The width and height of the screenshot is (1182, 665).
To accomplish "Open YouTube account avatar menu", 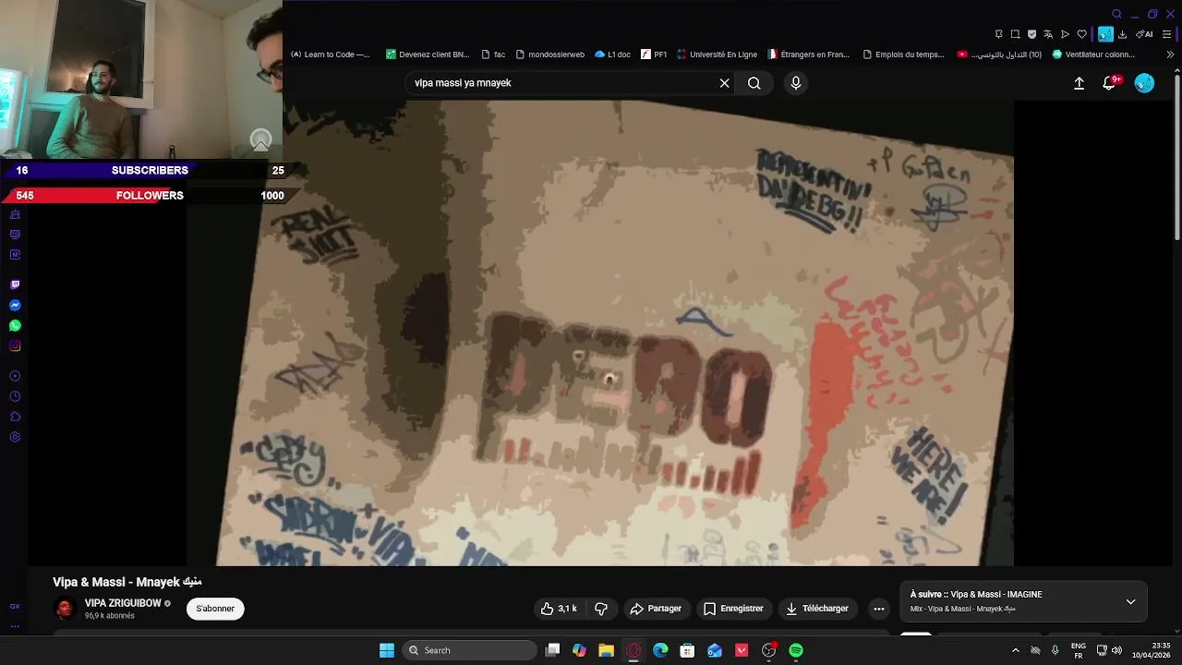I will pyautogui.click(x=1144, y=83).
